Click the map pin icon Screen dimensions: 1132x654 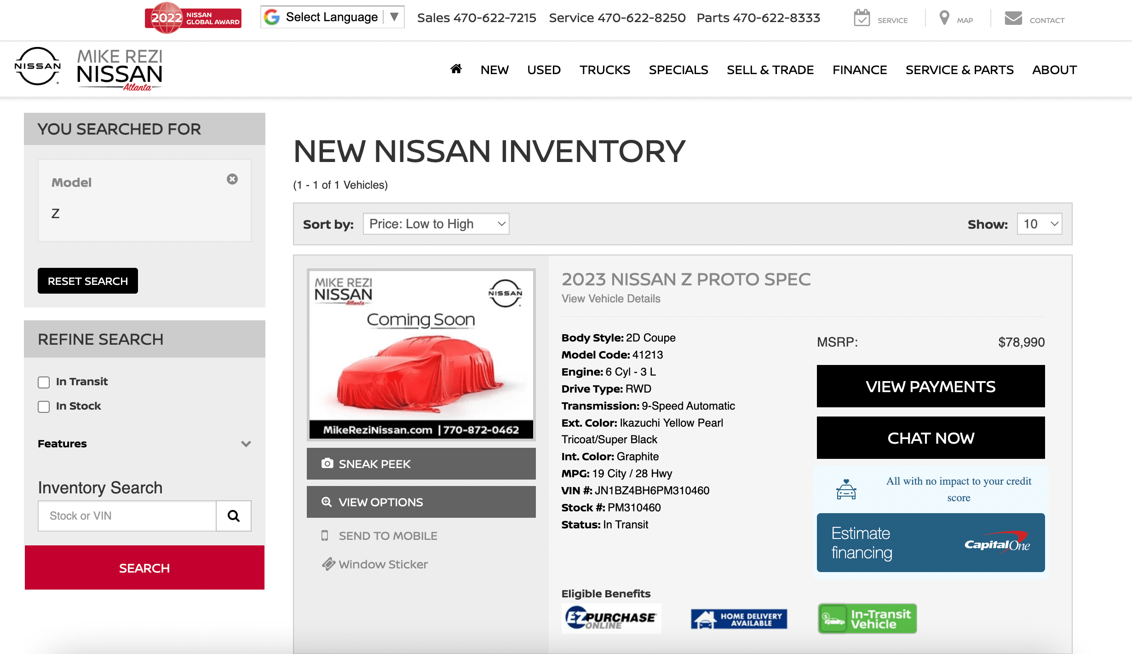pyautogui.click(x=944, y=18)
